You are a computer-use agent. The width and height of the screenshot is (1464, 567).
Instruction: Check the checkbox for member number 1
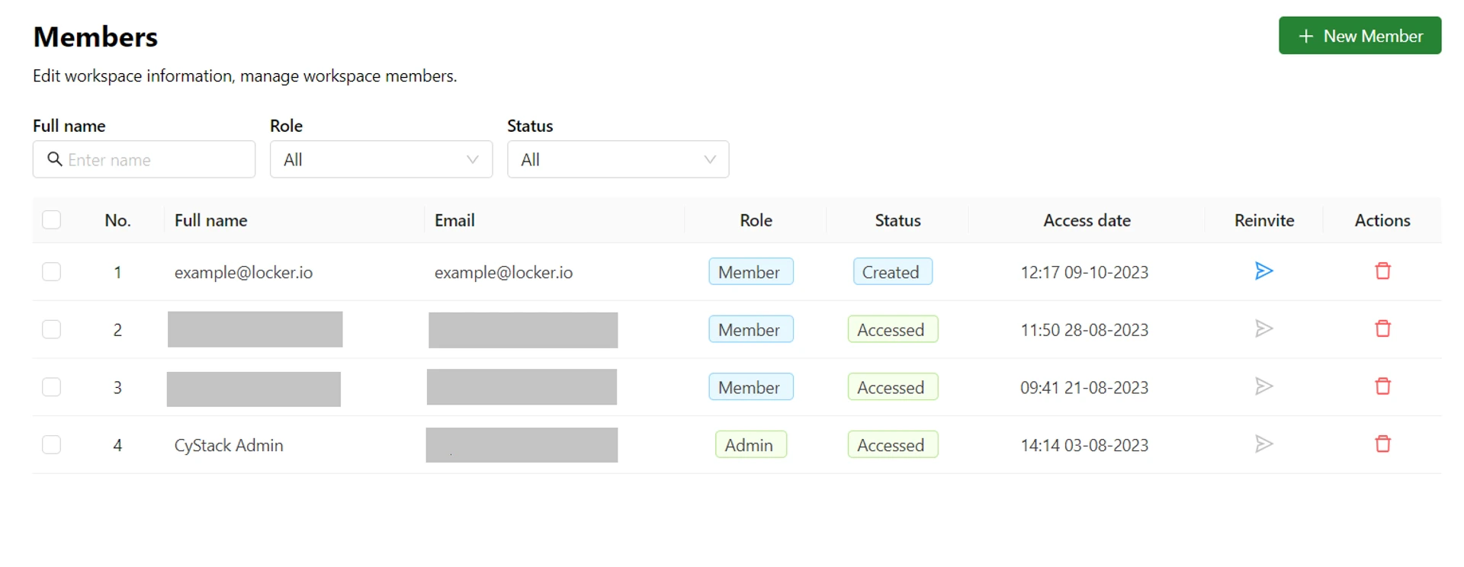pos(51,272)
